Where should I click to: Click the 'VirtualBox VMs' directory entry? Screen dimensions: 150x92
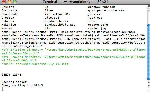pyautogui.click(x=57, y=14)
